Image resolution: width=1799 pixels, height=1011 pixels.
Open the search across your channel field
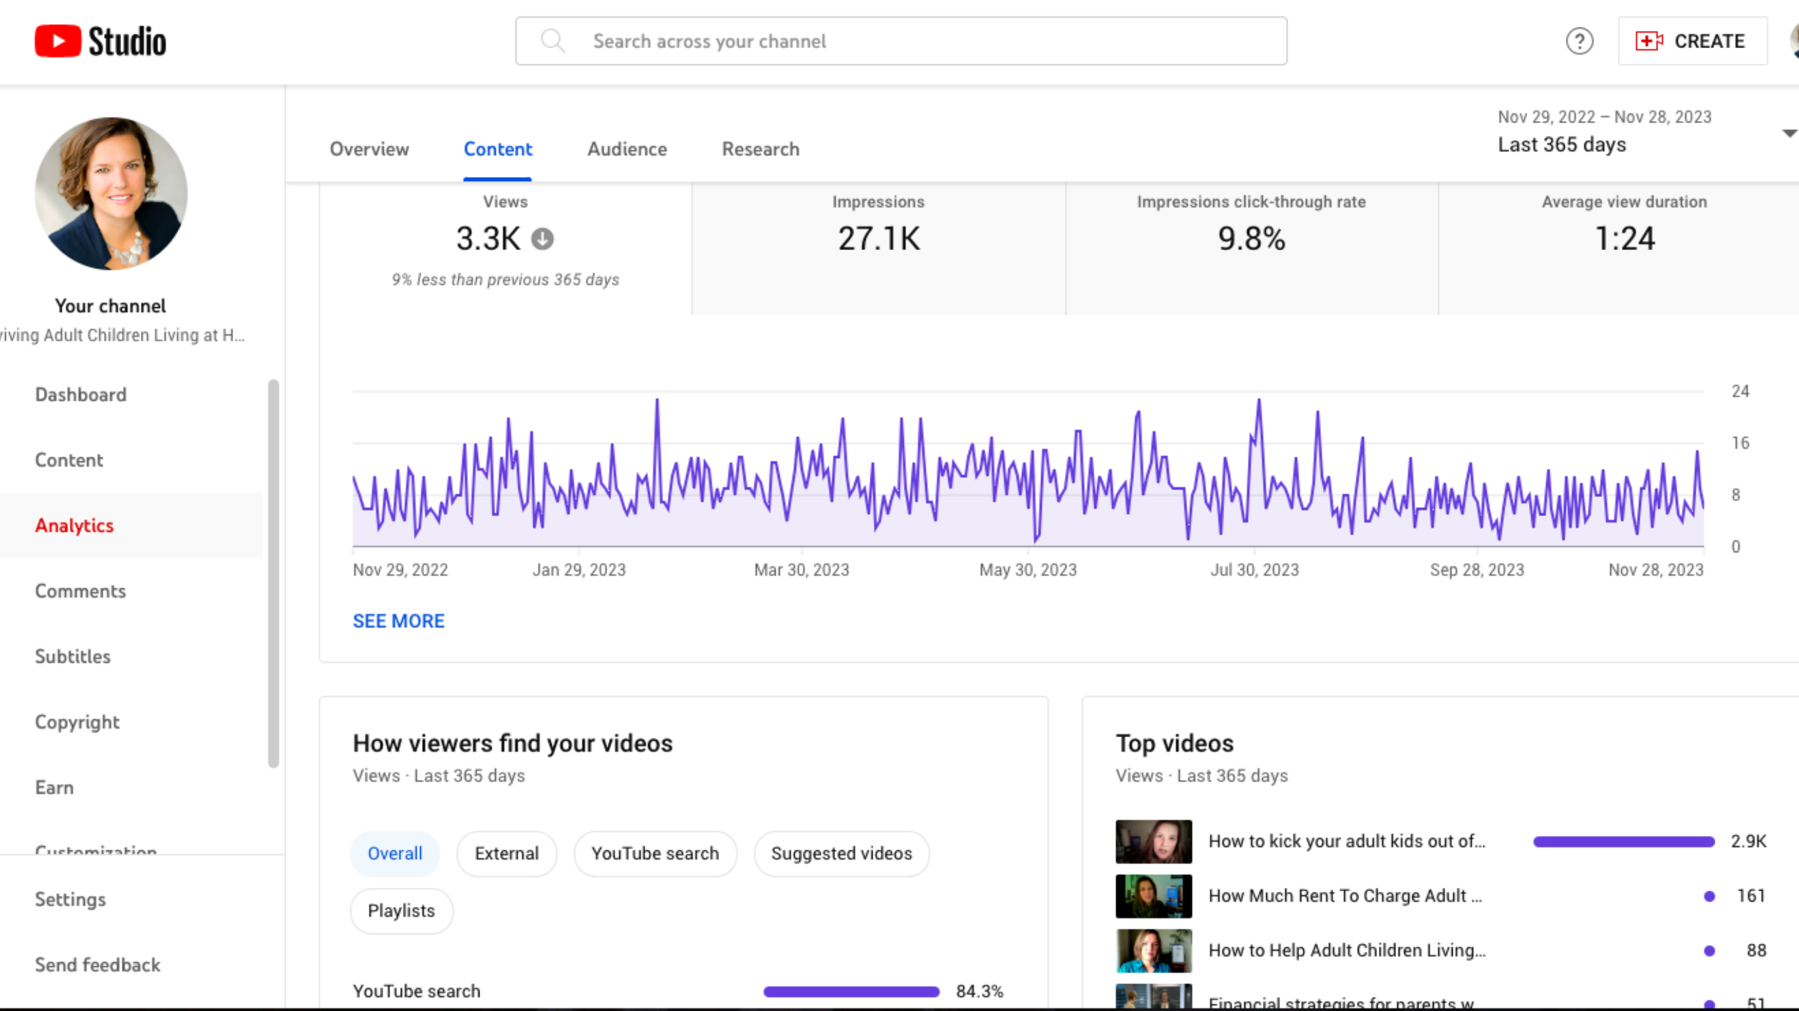pyautogui.click(x=899, y=41)
